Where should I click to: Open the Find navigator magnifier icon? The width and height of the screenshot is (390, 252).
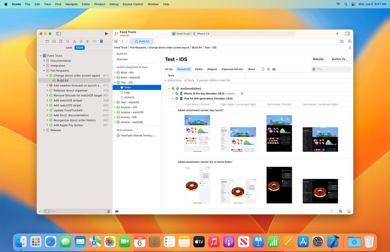(x=68, y=42)
